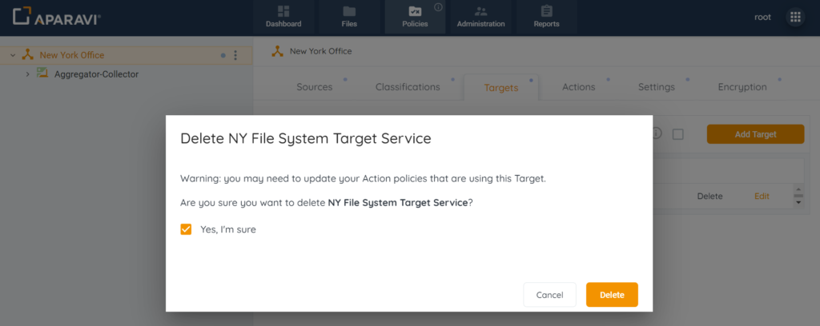Switch to the Sources tab
Image resolution: width=820 pixels, height=326 pixels.
[314, 87]
